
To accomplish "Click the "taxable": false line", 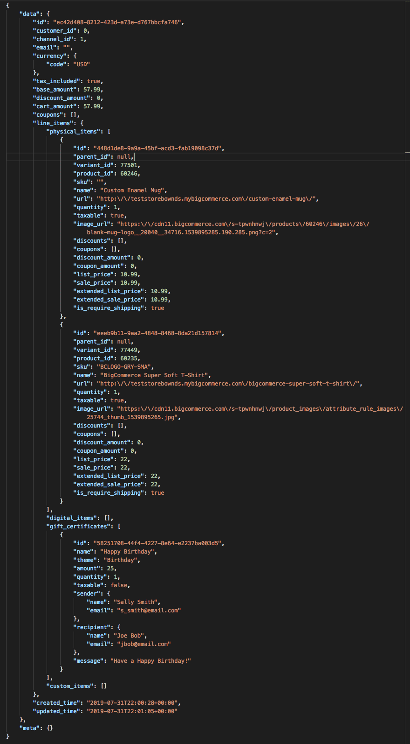I will pos(102,585).
